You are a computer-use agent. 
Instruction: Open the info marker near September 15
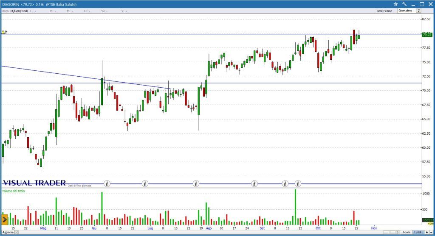(285, 183)
